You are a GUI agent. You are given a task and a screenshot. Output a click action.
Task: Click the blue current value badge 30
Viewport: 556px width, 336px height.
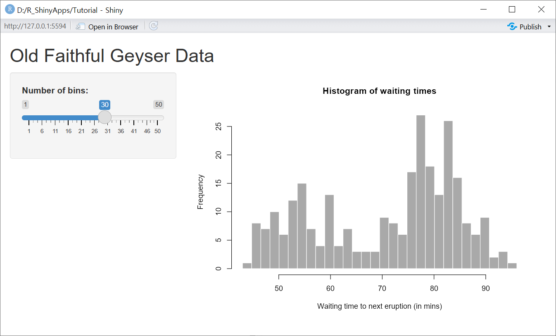click(105, 105)
